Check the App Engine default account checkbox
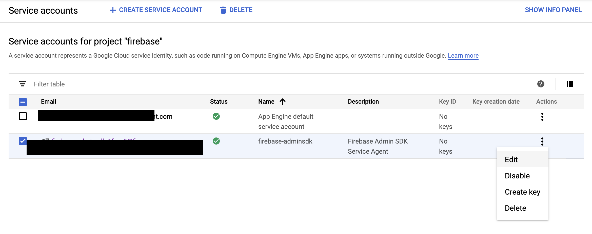 pos(23,116)
